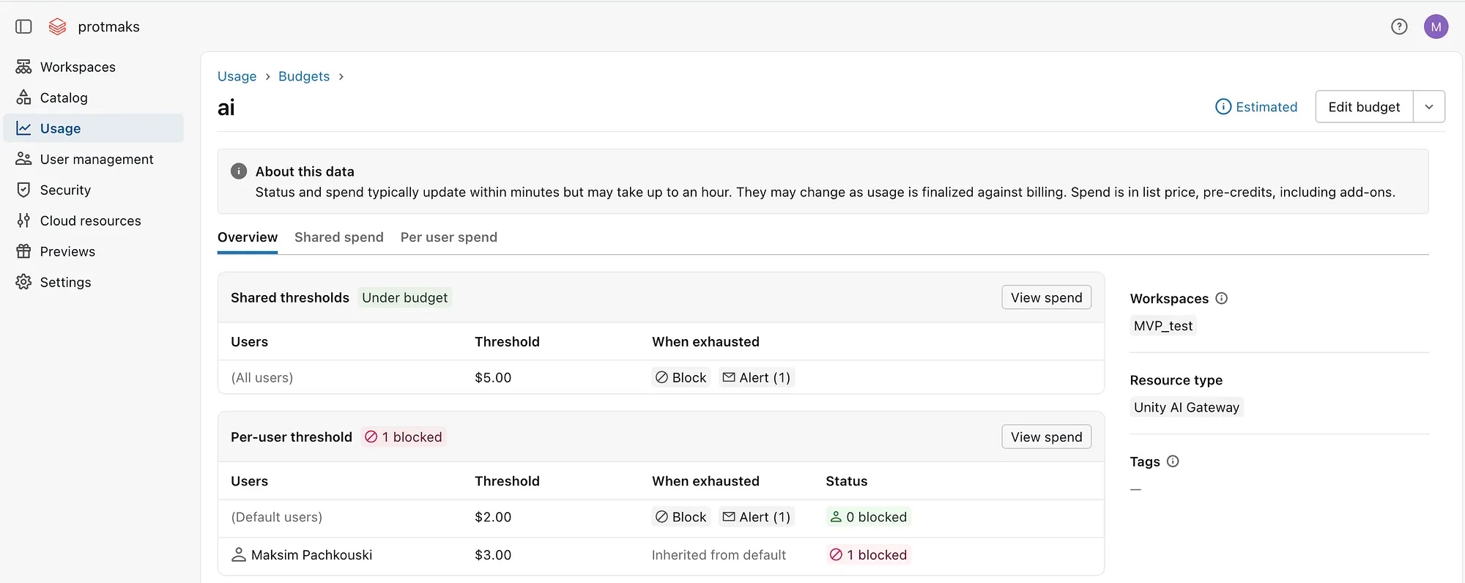Click the Previews gift icon
The width and height of the screenshot is (1465, 583).
(23, 251)
